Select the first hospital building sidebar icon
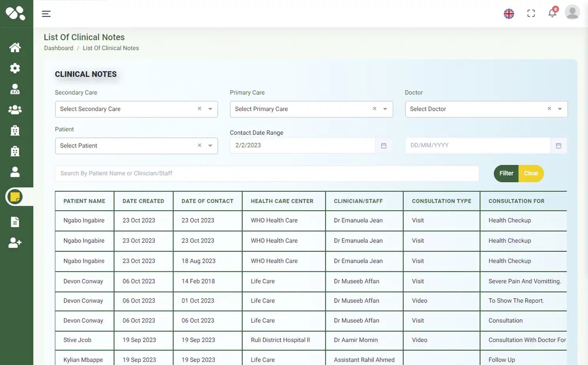Image resolution: width=588 pixels, height=365 pixels. click(15, 130)
